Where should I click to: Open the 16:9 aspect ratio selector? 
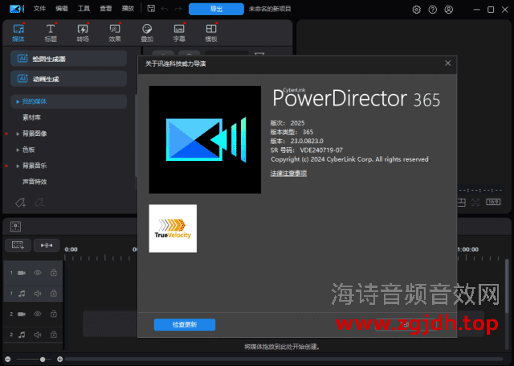click(x=493, y=202)
